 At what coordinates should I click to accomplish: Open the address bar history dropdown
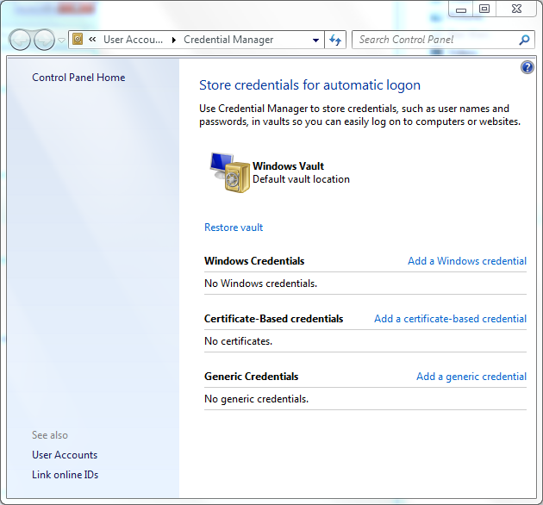tap(315, 40)
